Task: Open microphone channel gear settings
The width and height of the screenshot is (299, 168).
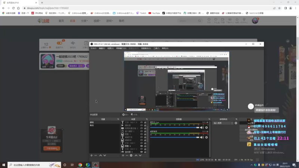Action: [206, 127]
